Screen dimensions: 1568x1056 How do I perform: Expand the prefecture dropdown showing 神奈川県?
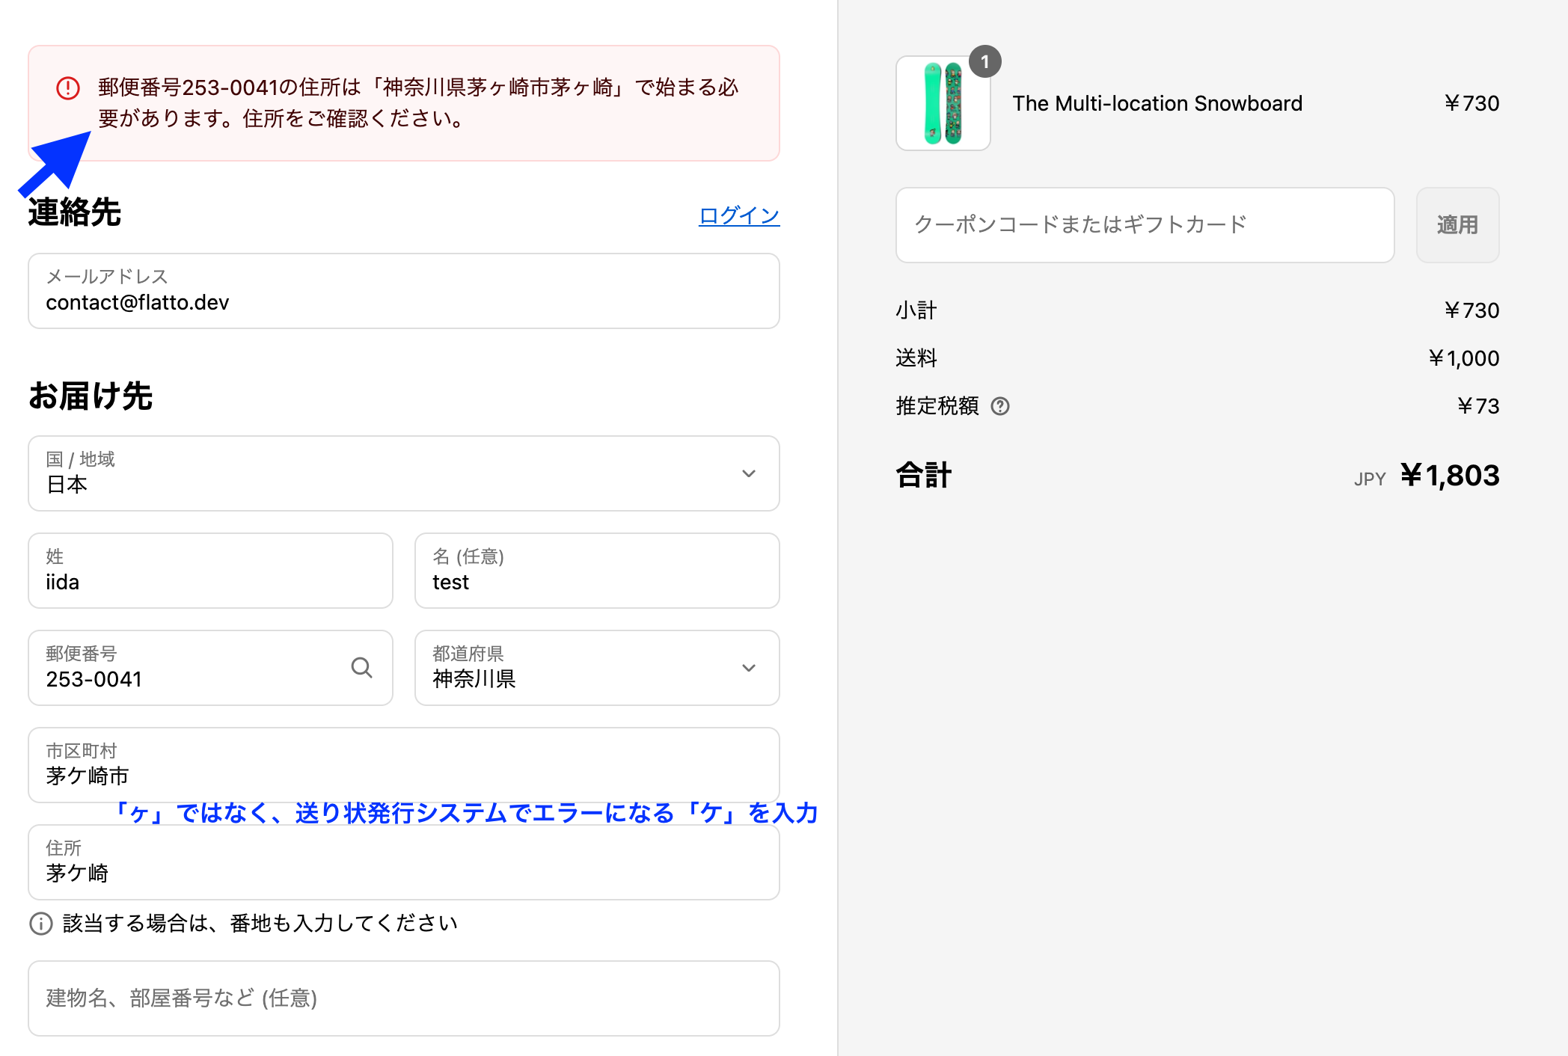[596, 668]
